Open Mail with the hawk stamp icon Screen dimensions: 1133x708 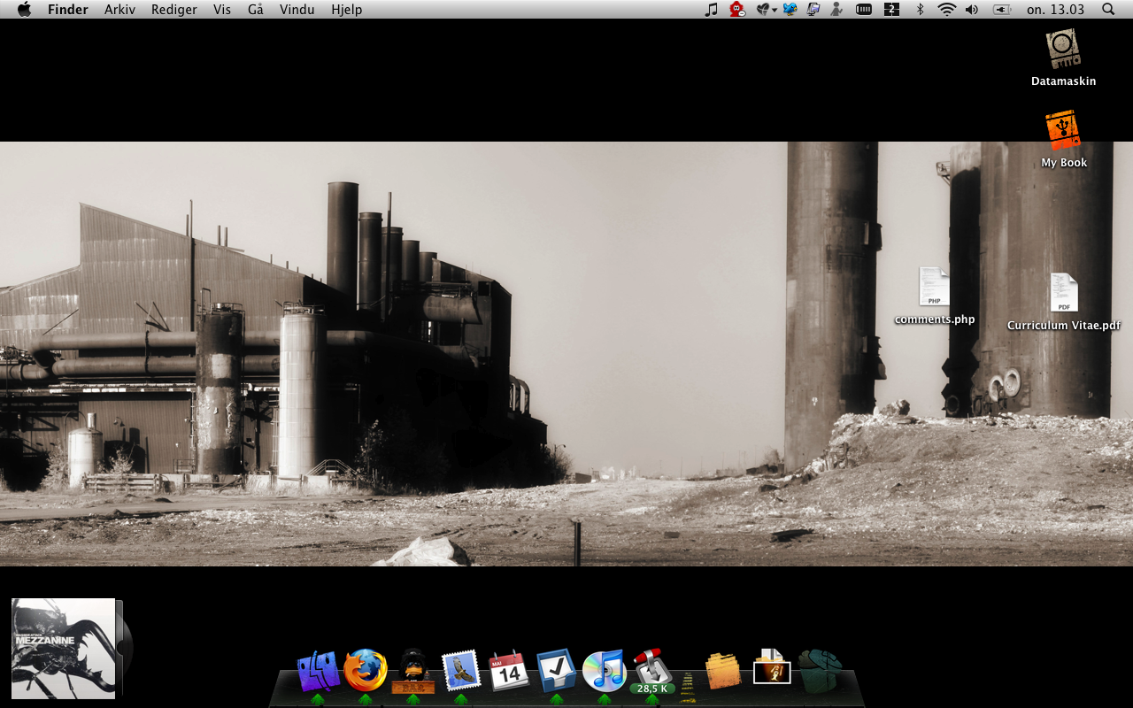(x=461, y=671)
